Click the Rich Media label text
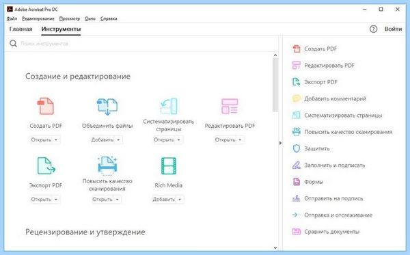This screenshot has width=410, height=255. [x=169, y=185]
